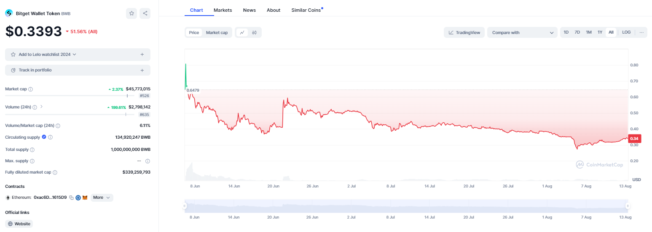Image resolution: width=652 pixels, height=232 pixels.
Task: Click the #526 market cap rank badge
Action: coord(144,96)
